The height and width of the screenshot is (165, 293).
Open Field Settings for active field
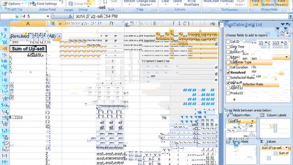pyautogui.click(x=44, y=4)
